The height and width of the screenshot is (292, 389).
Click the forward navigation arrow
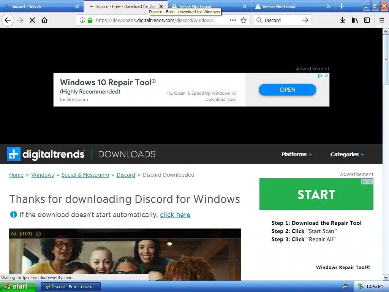pyautogui.click(x=20, y=20)
